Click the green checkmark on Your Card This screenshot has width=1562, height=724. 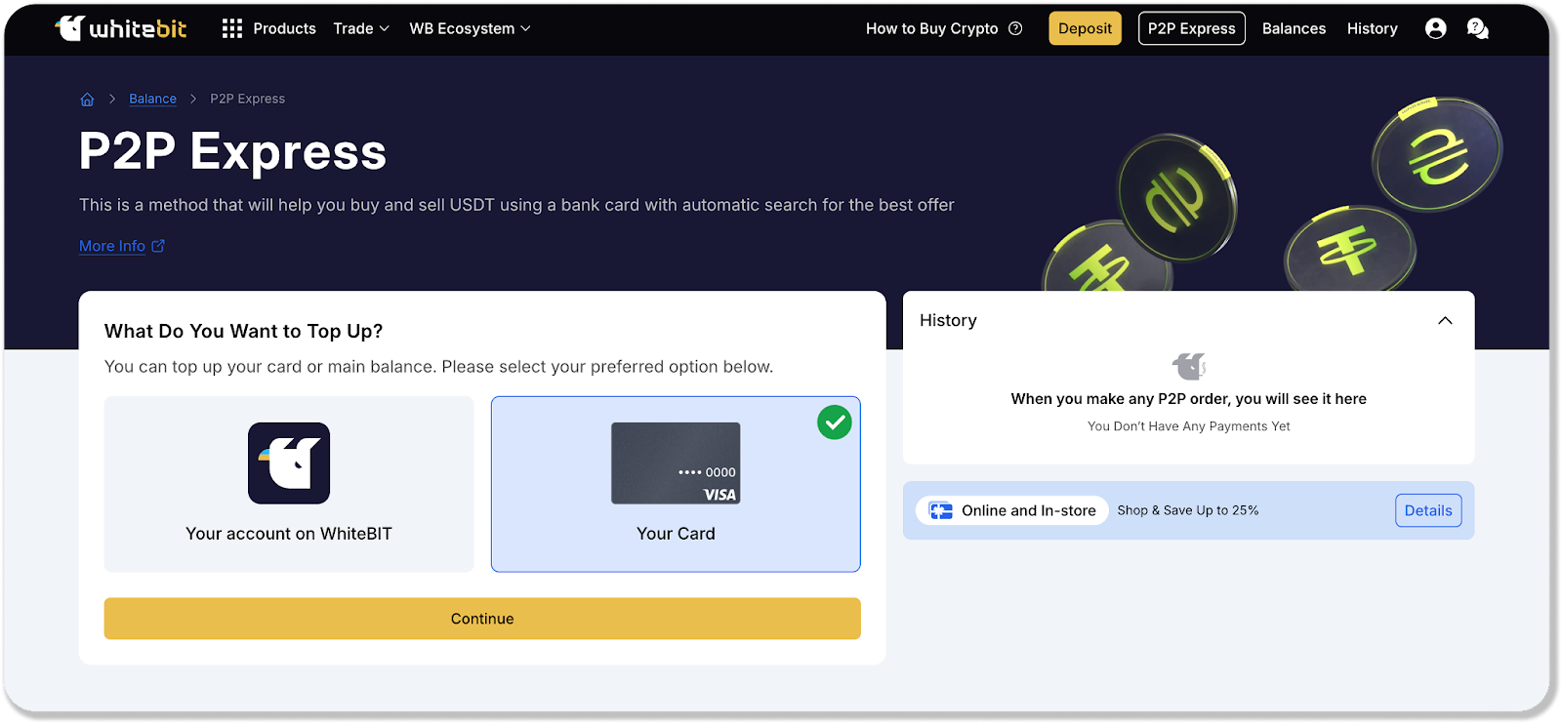coord(834,422)
